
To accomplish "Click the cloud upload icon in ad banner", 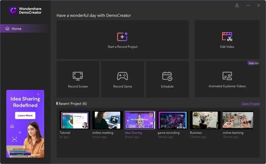I will tap(12, 126).
